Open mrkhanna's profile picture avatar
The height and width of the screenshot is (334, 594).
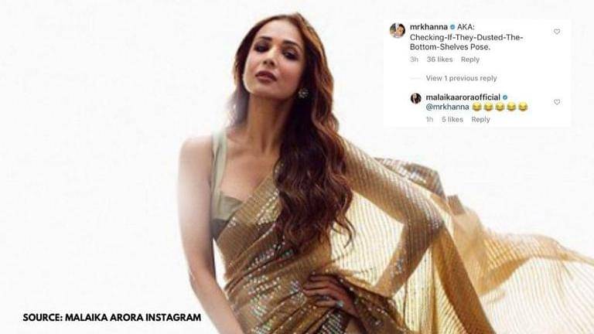(x=398, y=30)
